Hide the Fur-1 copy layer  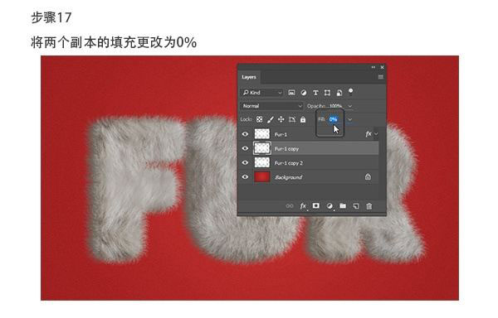click(245, 148)
